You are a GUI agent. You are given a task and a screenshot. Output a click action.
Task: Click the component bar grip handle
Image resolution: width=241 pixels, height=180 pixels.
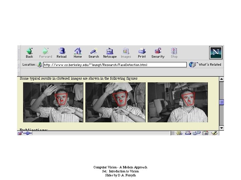[x=173, y=133]
